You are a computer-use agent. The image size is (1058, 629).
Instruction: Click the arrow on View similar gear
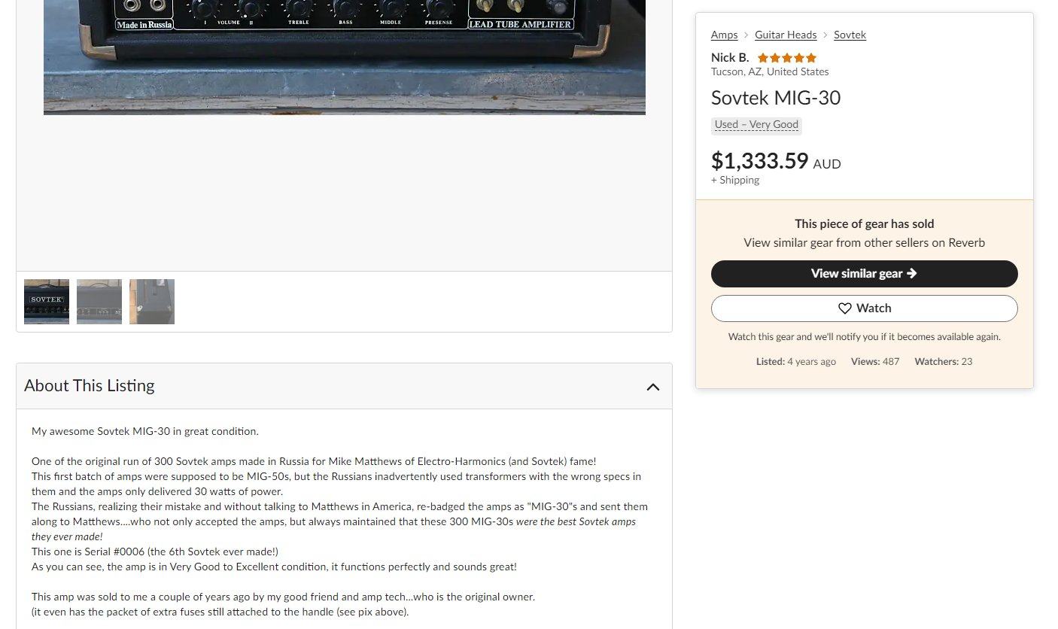[x=912, y=274]
